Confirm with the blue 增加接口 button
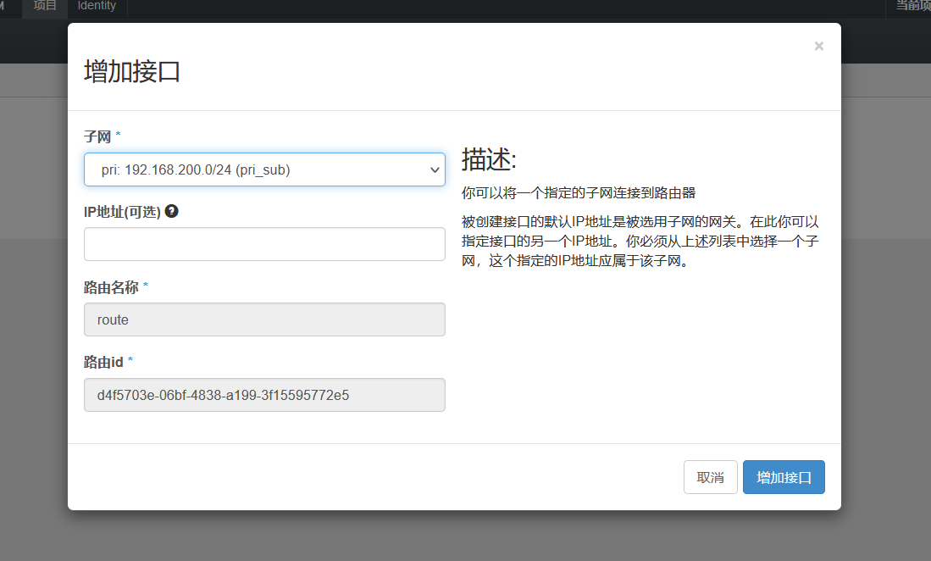Viewport: 931px width, 561px height. [x=783, y=477]
